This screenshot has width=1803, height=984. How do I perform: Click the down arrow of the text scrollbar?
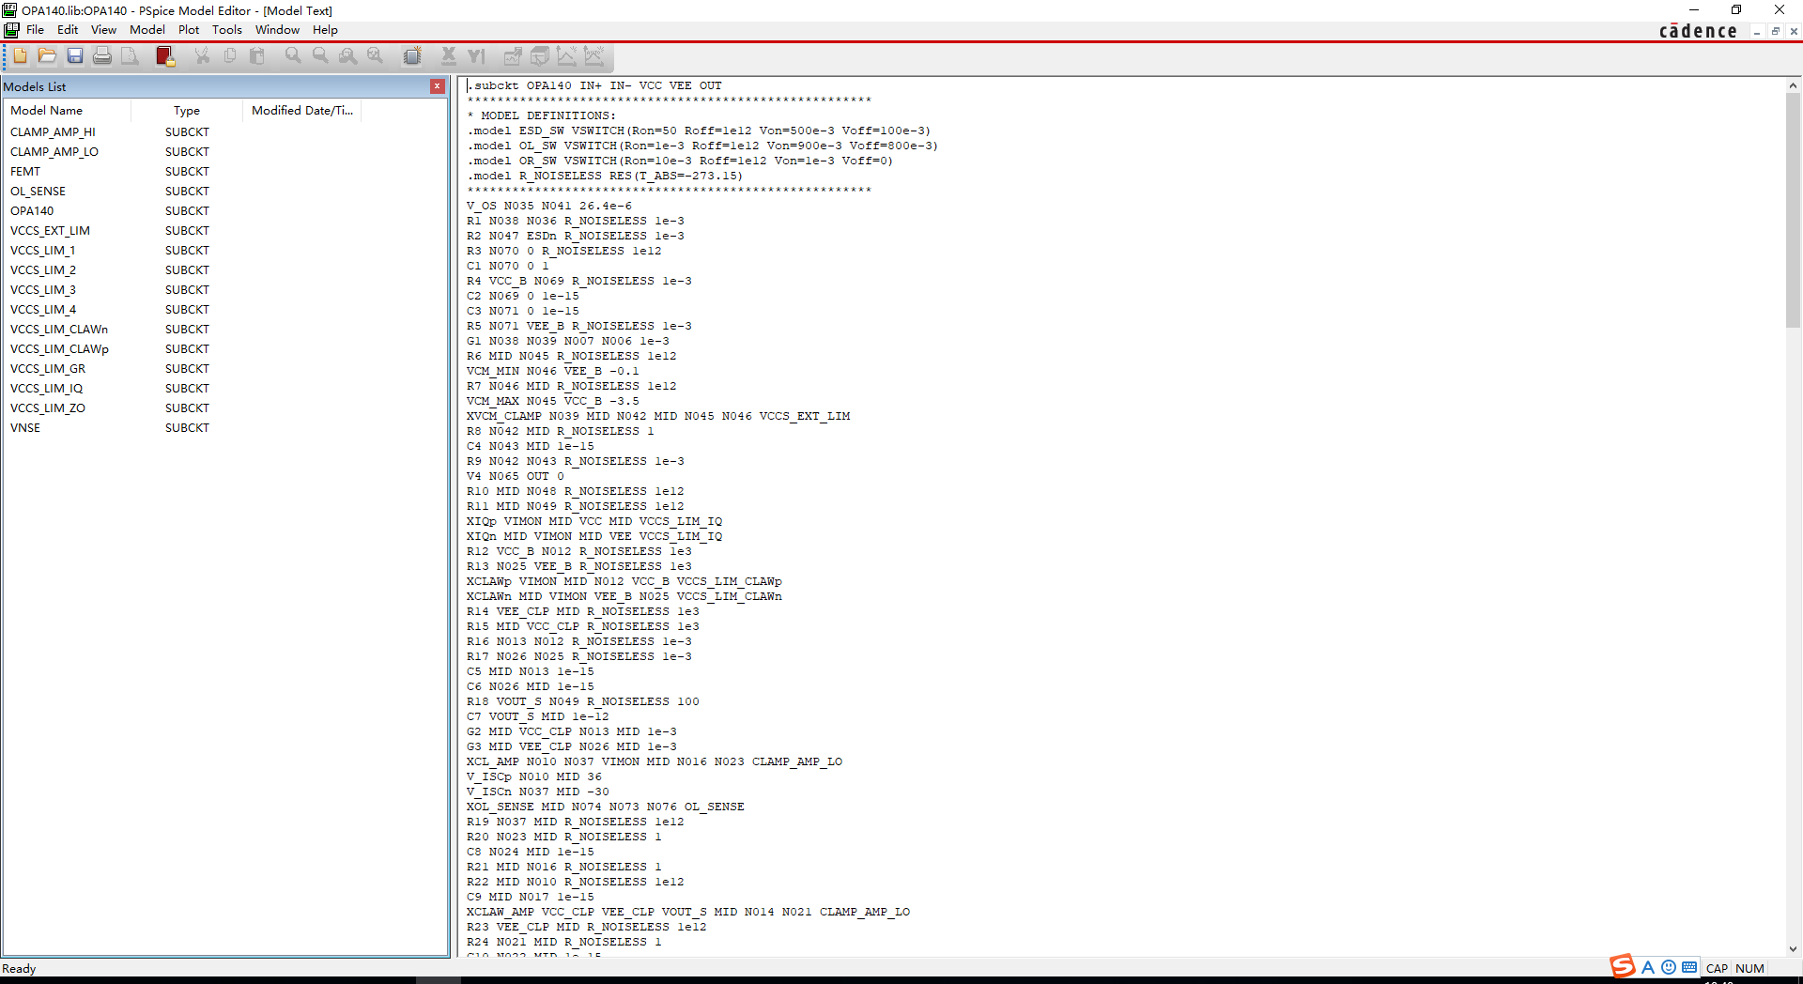pos(1793,949)
